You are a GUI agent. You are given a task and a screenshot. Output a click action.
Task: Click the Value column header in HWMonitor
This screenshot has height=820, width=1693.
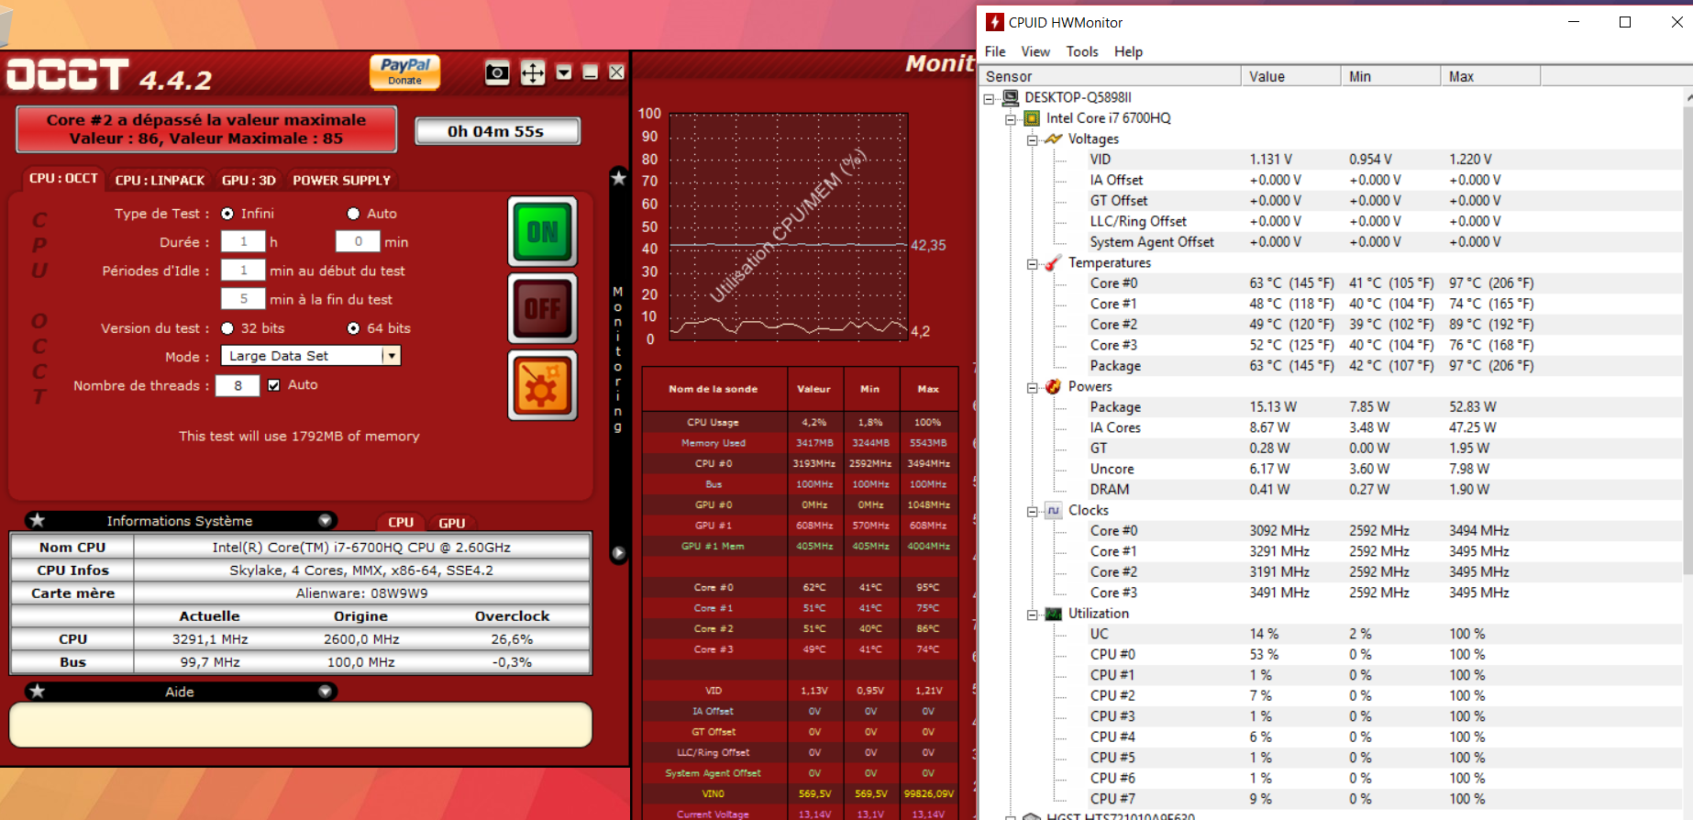tap(1290, 76)
